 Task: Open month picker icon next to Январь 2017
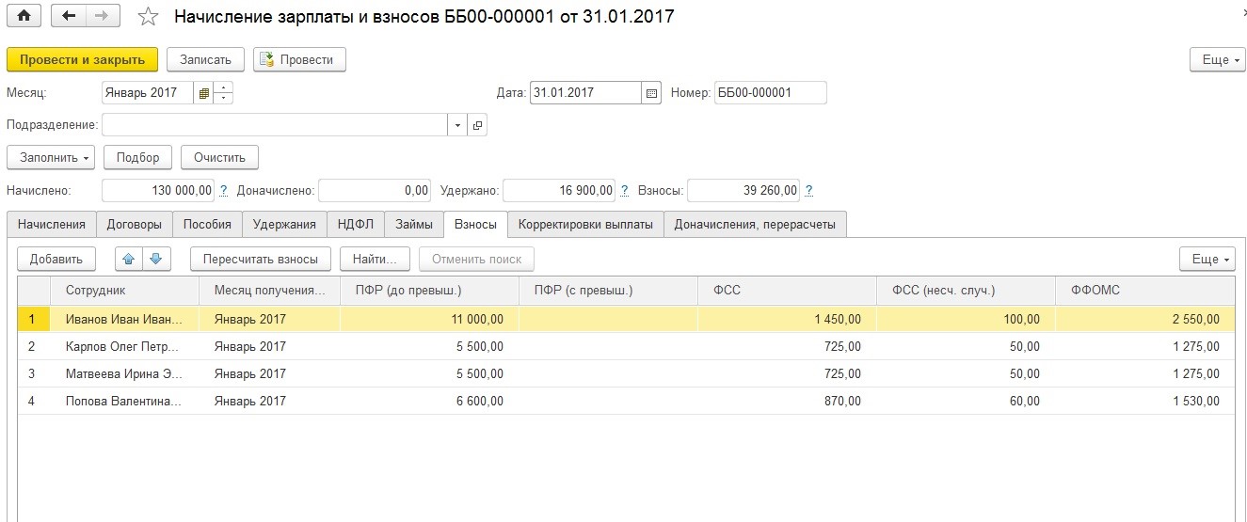[203, 93]
